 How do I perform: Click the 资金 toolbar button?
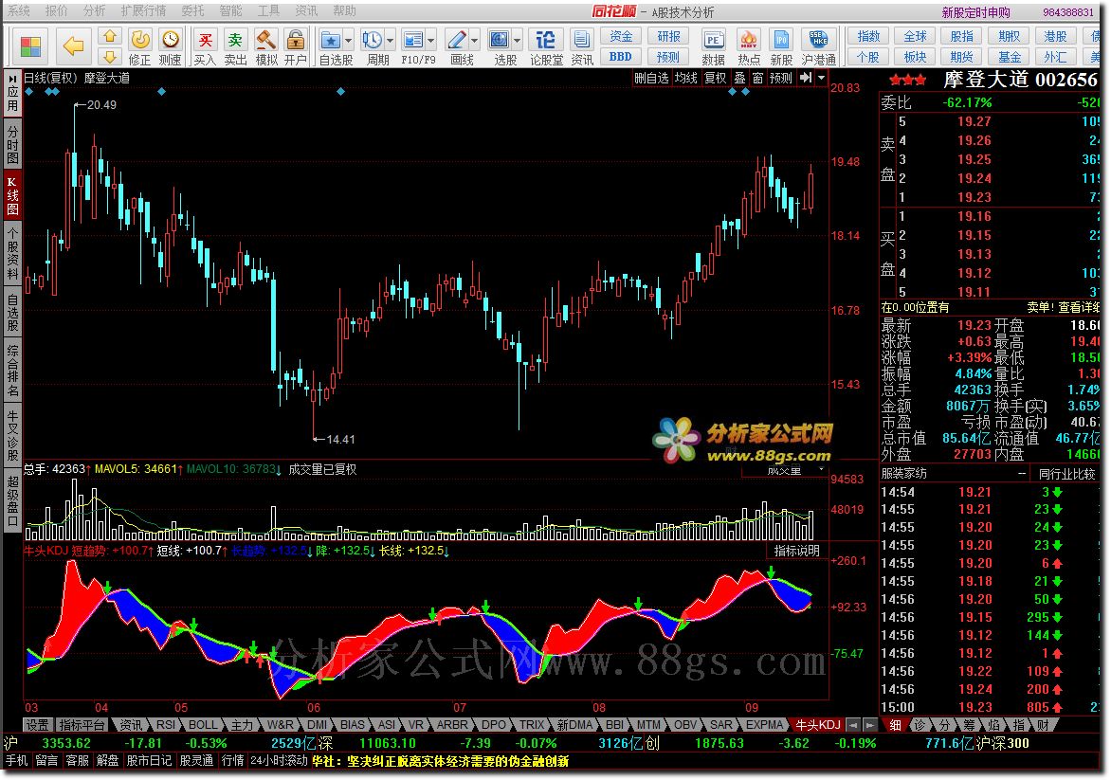[622, 36]
